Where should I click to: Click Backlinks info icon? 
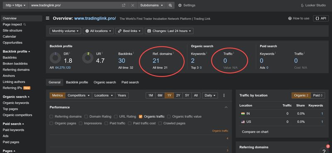pyautogui.click(x=133, y=53)
